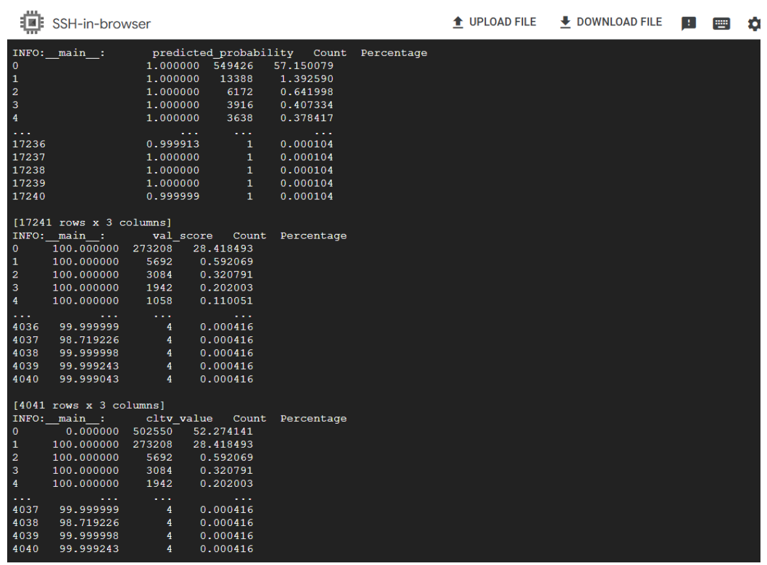Select the count value 549426

pos(233,65)
